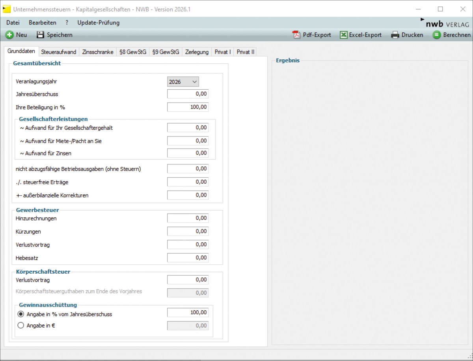The height and width of the screenshot is (361, 473).
Task: Click the Pdf-Export icon
Action: click(x=296, y=35)
